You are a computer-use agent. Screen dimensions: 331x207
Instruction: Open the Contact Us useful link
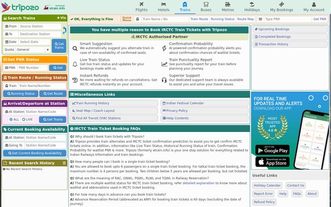pyautogui.click(x=295, y=185)
